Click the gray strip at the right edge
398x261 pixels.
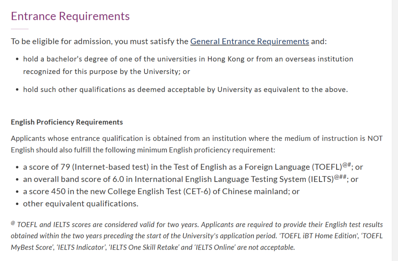395,130
